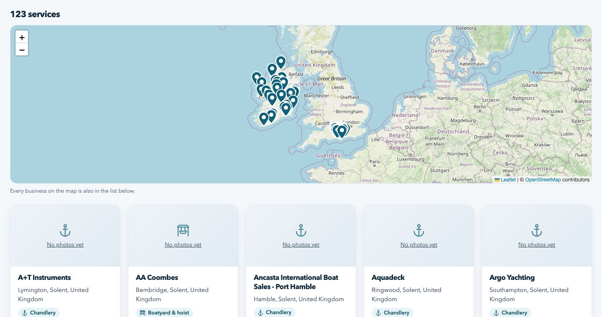Open 'No photos yet' link for A+T Instruments
Screen dimensions: 602x317
point(65,245)
